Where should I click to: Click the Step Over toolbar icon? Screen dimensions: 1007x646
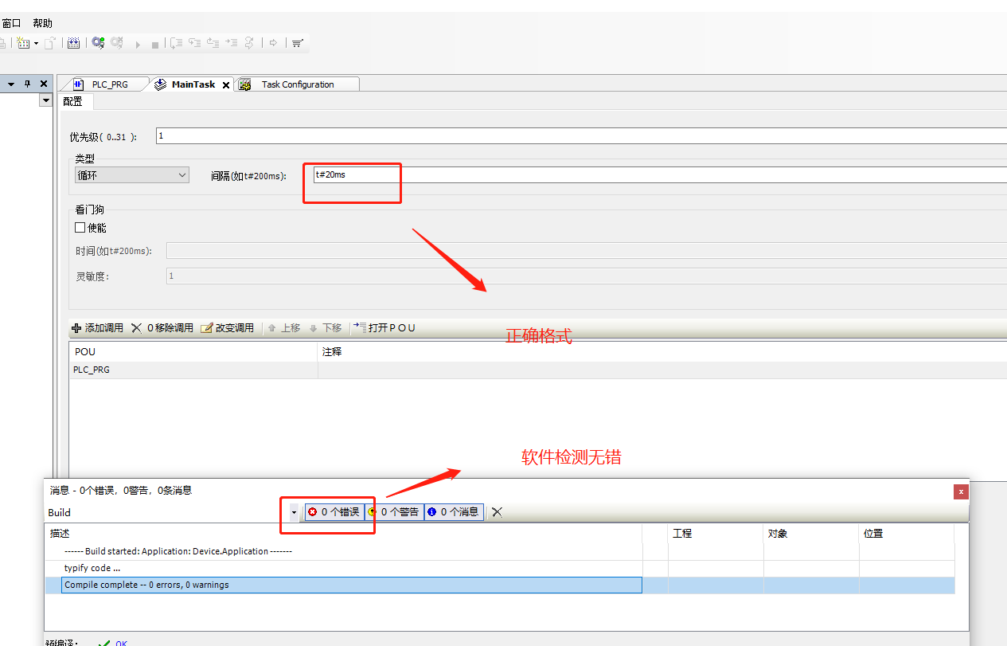tap(177, 43)
